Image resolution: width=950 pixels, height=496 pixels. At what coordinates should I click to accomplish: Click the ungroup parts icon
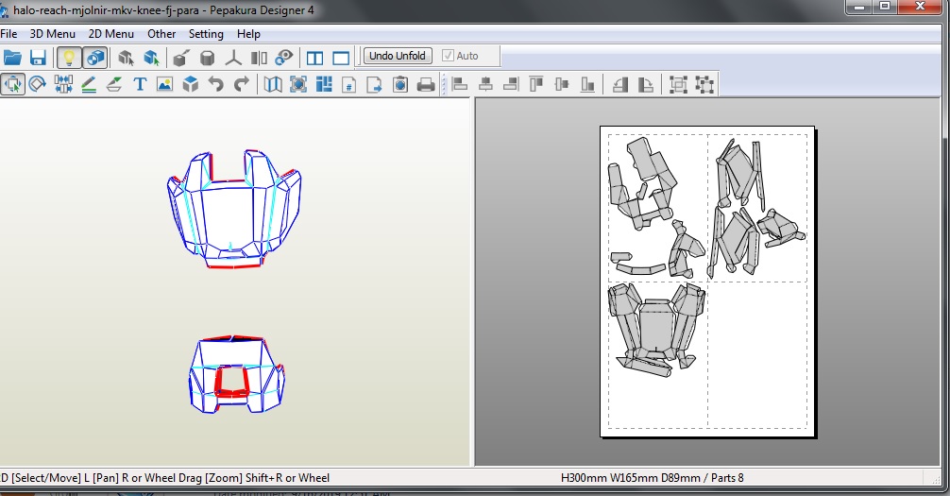[704, 84]
